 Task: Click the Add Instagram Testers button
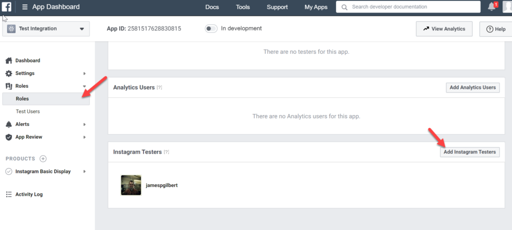[469, 152]
